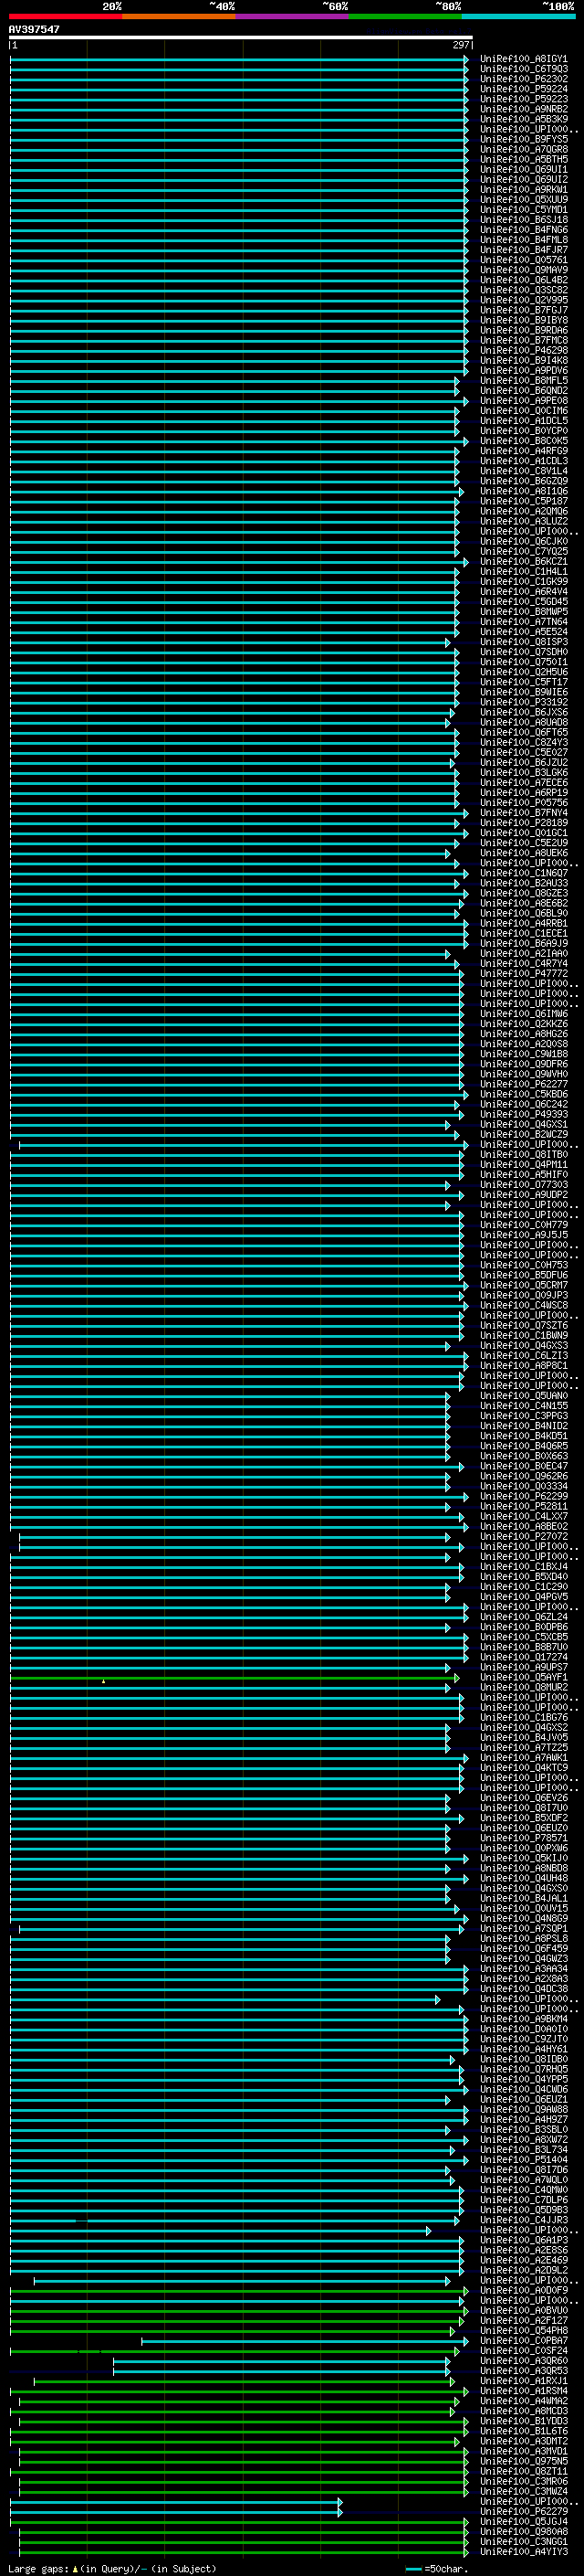This screenshot has height=2576, width=584.
Task: Select UniRef100_B2WCZ9 label
Action: (x=523, y=1134)
